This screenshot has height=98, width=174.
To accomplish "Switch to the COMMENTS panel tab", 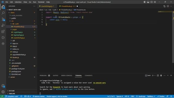I will (x=89, y=75).
